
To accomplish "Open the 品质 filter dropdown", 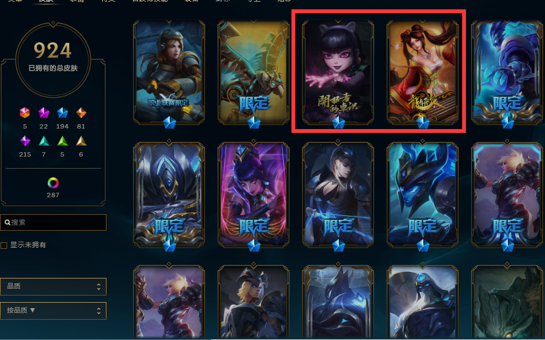I will tap(53, 286).
